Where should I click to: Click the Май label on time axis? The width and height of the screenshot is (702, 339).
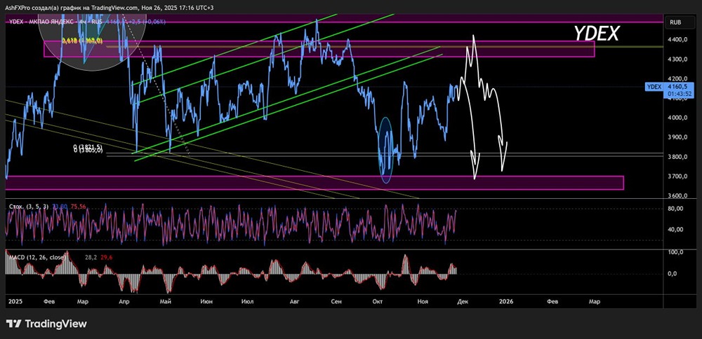pos(166,302)
